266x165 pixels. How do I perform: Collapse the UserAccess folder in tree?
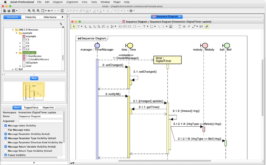coord(17,53)
